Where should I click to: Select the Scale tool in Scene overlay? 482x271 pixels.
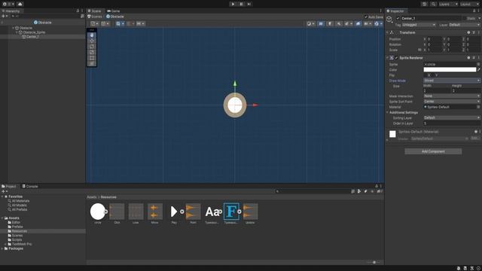coord(92,52)
